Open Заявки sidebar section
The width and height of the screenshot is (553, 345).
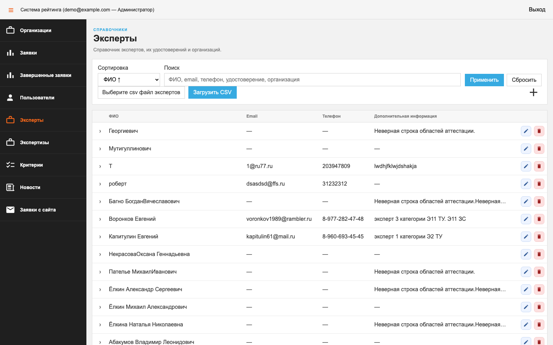click(x=43, y=53)
